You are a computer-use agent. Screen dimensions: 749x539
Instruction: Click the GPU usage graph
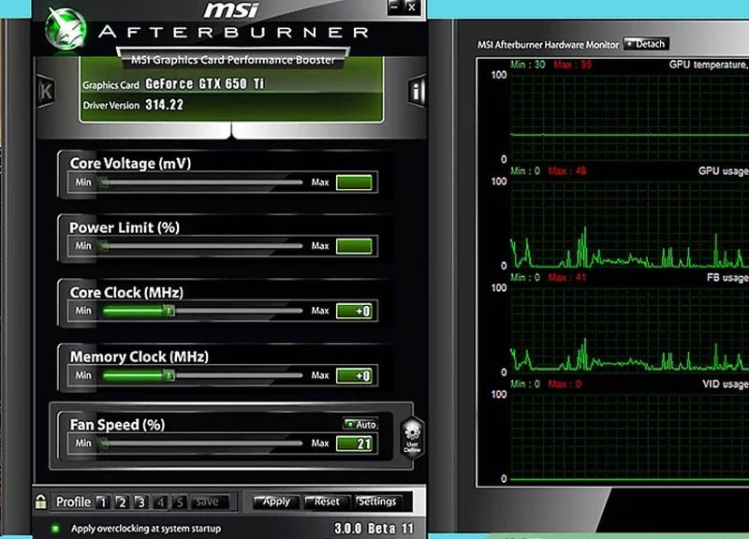coord(629,224)
